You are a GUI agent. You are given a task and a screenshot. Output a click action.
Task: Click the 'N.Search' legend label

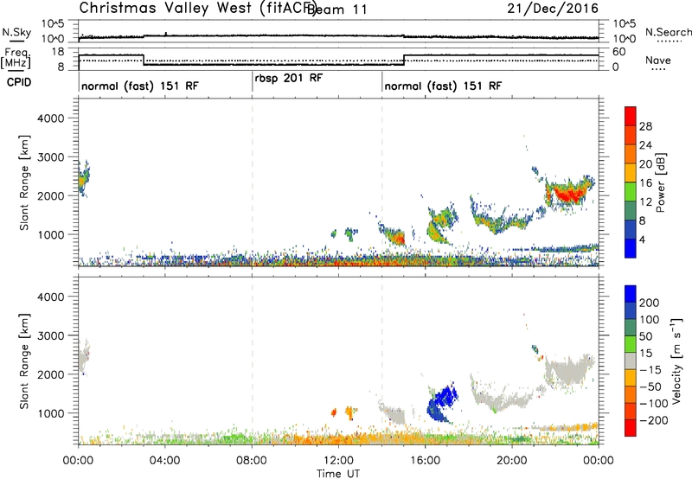click(x=668, y=32)
